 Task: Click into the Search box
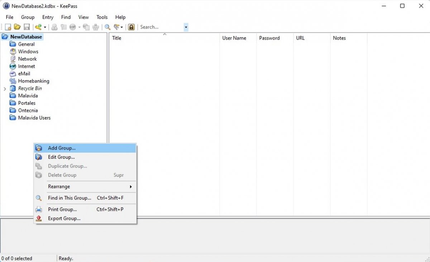click(x=161, y=27)
